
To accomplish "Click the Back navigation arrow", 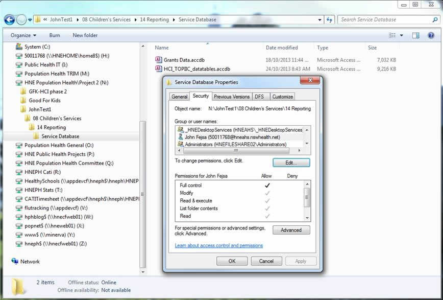I will (9, 20).
